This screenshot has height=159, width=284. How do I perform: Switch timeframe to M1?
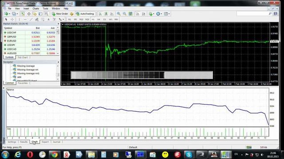(x=70, y=19)
